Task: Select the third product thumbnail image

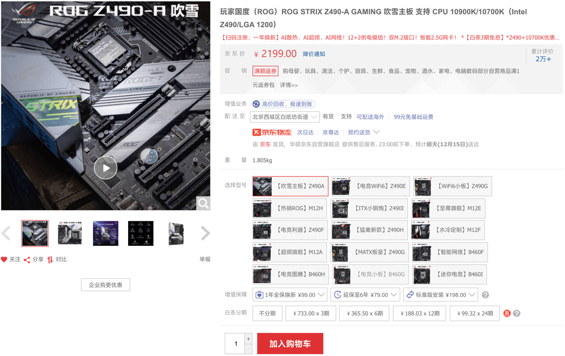Action: pyautogui.click(x=105, y=233)
